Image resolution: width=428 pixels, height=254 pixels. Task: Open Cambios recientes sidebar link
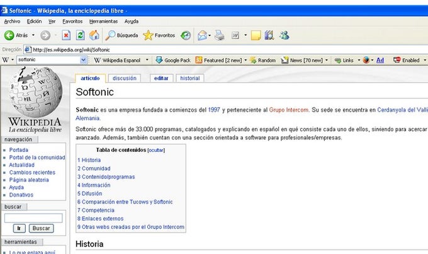coord(32,173)
